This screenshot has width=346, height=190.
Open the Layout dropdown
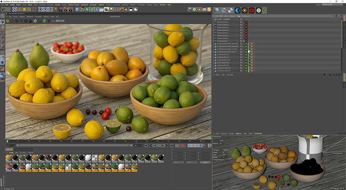pyautogui.click(x=332, y=5)
